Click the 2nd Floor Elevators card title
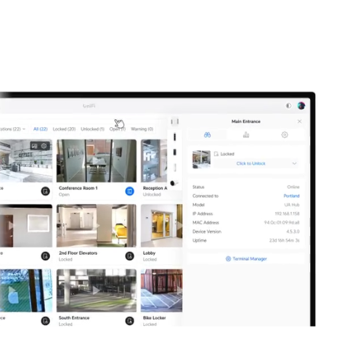Viewport: 363px width, 363px height. tap(78, 253)
